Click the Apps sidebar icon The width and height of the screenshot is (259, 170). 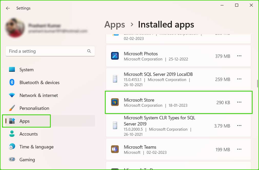12,121
